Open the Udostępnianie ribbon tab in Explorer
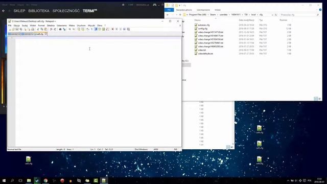327x184 pixels. point(203,10)
